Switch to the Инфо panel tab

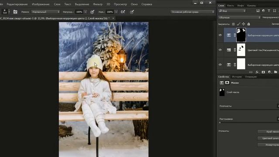click(x=241, y=6)
